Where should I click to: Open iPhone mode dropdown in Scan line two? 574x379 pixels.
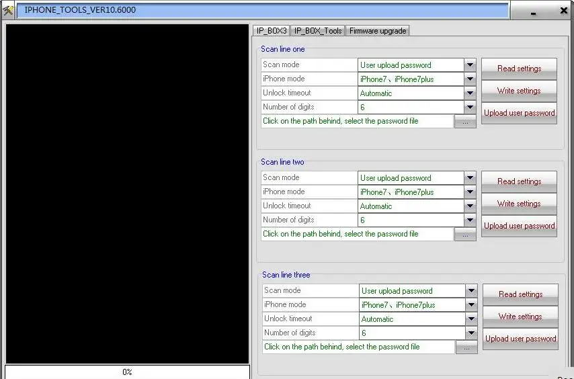pos(470,192)
